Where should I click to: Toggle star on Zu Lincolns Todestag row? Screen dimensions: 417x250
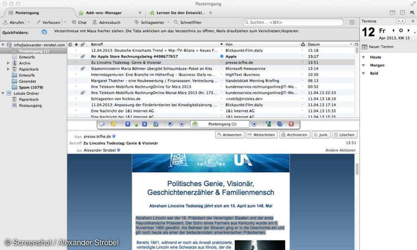click(x=76, y=62)
